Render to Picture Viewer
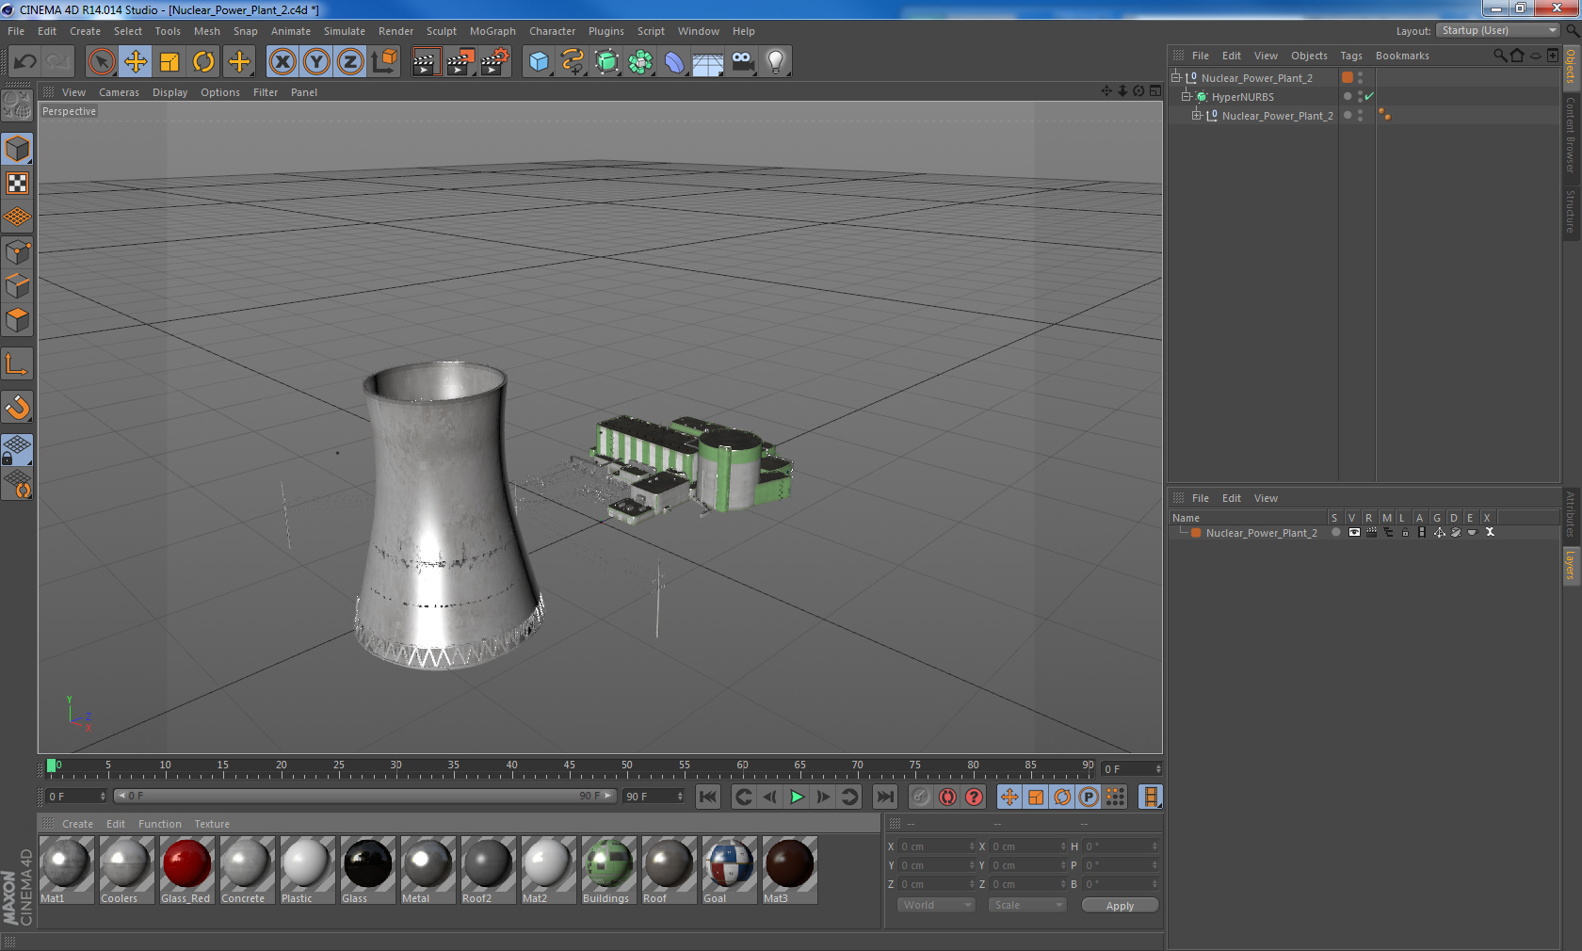Image resolution: width=1582 pixels, height=951 pixels. (x=460, y=62)
